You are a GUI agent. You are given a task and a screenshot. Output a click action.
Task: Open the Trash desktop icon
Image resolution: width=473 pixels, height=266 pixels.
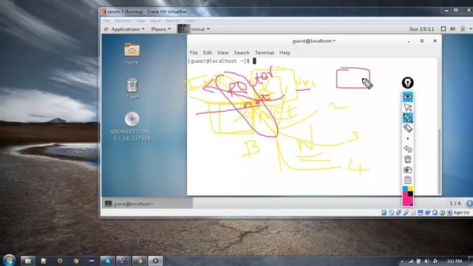[132, 89]
